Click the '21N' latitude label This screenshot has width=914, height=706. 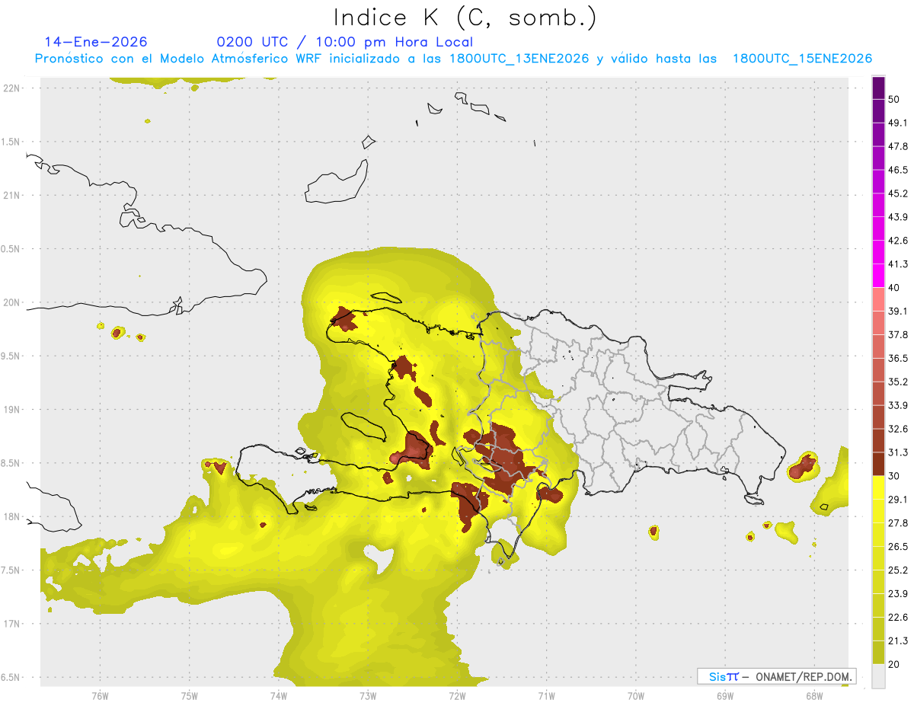tap(12, 195)
